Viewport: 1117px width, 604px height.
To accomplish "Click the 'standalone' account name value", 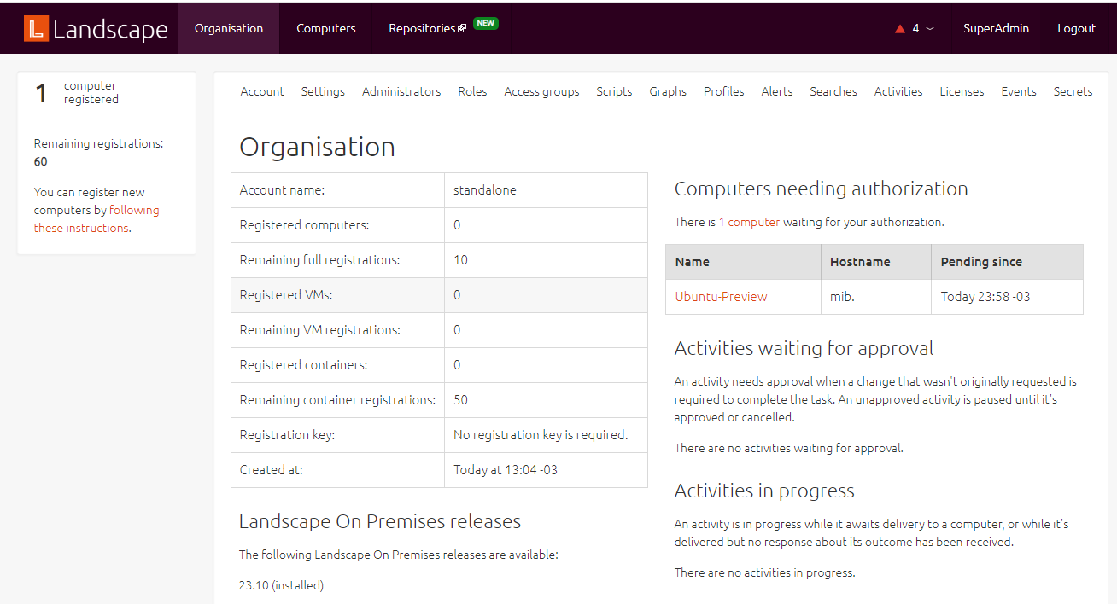I will click(x=485, y=190).
